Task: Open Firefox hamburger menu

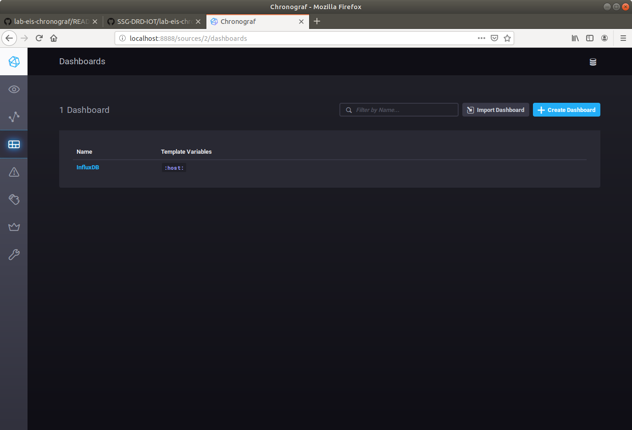Action: (x=623, y=38)
